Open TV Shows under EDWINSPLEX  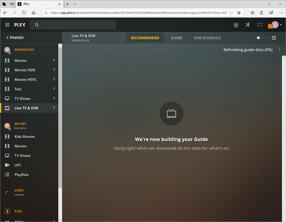[22, 99]
